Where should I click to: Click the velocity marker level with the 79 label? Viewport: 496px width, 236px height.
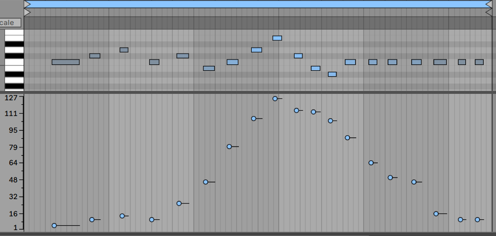[x=229, y=147]
